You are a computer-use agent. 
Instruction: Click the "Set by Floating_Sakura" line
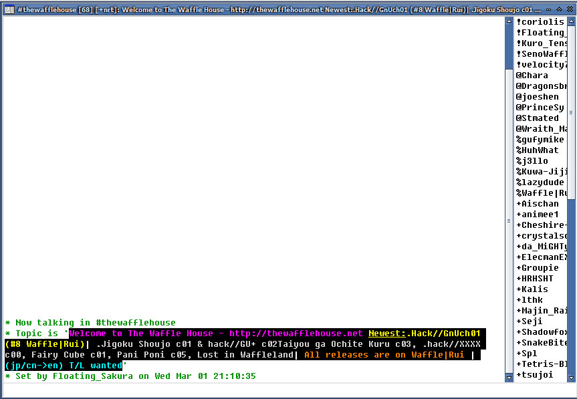130,376
